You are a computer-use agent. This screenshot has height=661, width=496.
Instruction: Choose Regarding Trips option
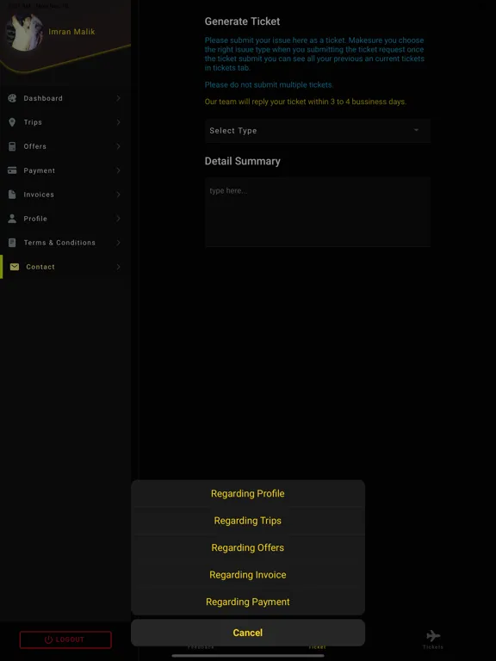pyautogui.click(x=248, y=521)
